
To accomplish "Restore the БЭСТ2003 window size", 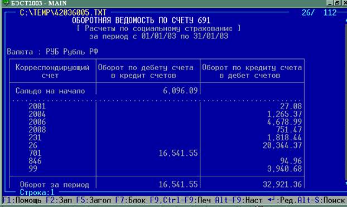I will pos(337,3).
